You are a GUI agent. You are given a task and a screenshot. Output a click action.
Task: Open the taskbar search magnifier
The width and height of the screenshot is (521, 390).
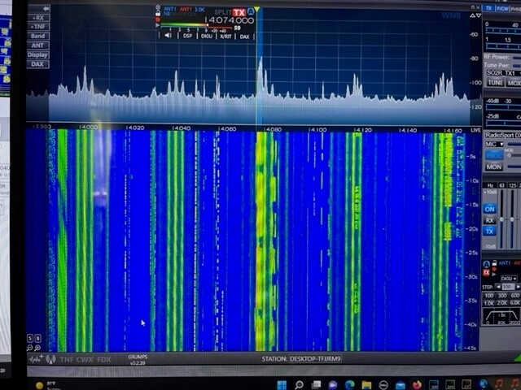299,384
